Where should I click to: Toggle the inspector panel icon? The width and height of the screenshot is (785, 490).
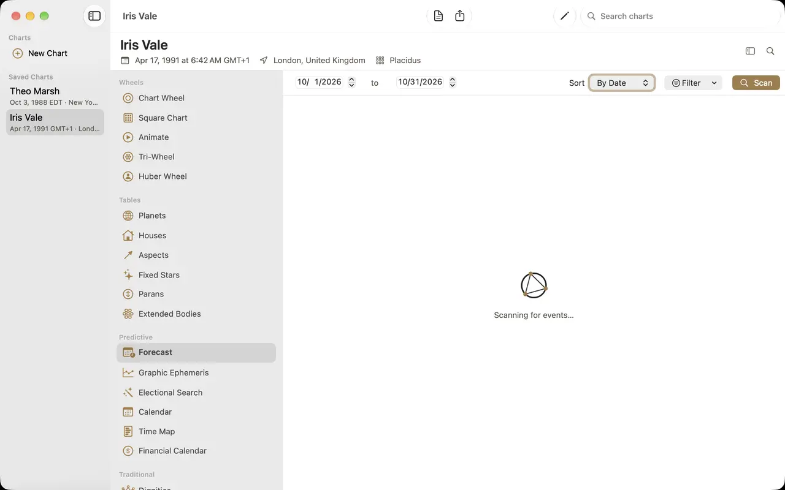(750, 51)
